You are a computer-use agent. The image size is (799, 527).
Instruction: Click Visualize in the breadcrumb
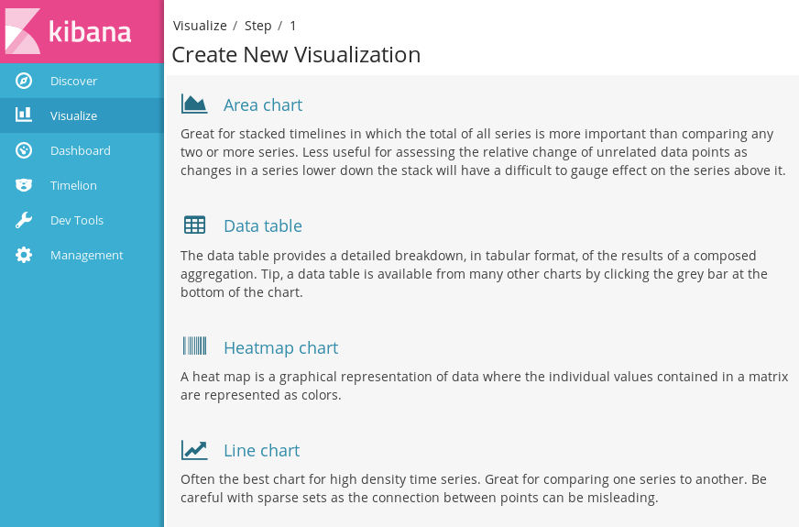pos(200,26)
